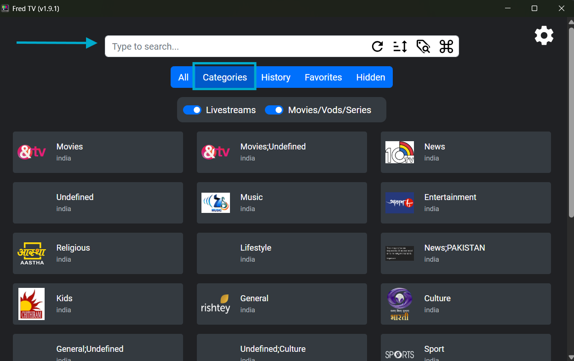Click the Religious category title

[73, 248]
